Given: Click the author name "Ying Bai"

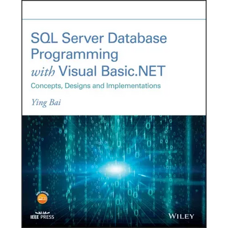Looking at the screenshot, I should pyautogui.click(x=46, y=103).
